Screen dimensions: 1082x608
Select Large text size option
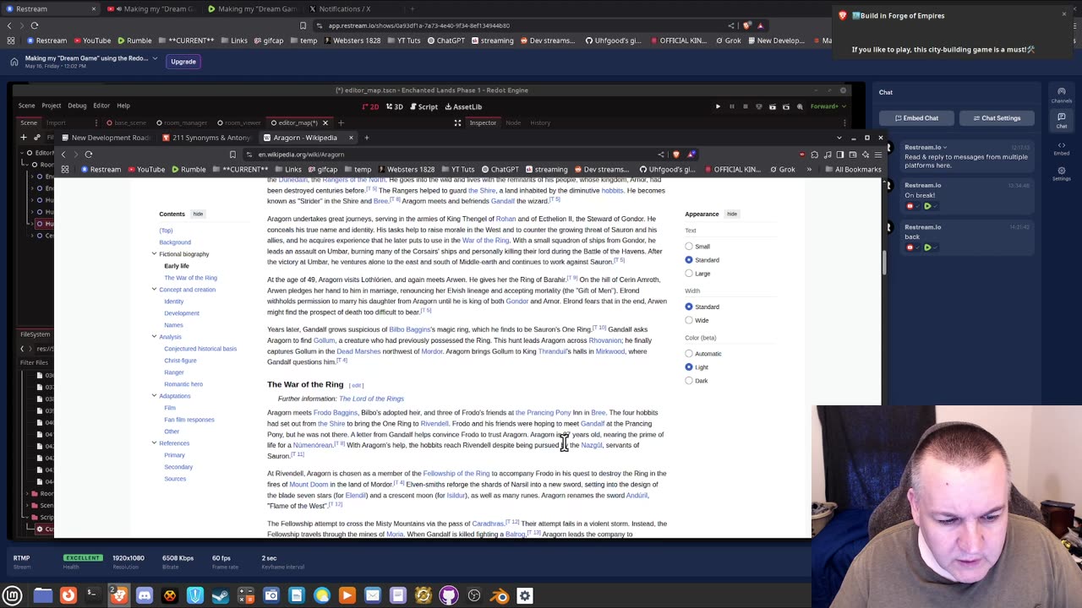pos(689,274)
